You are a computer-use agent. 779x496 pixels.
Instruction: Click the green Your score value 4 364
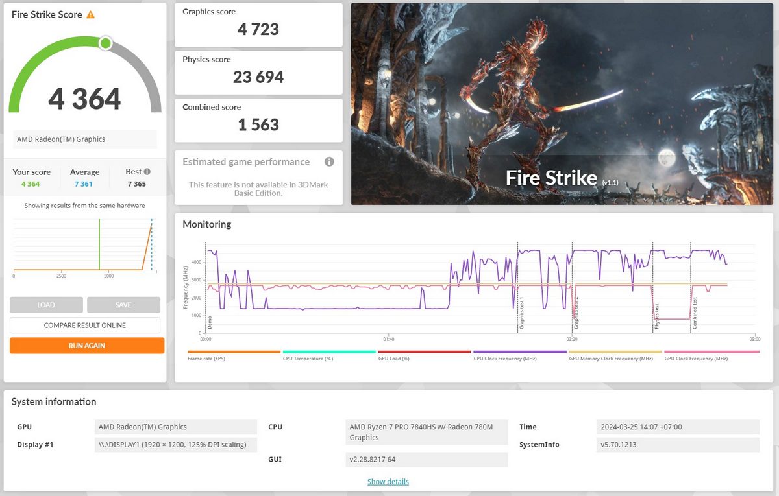pos(31,184)
